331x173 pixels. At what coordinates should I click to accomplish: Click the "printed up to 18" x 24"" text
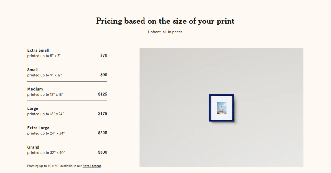[46, 114]
